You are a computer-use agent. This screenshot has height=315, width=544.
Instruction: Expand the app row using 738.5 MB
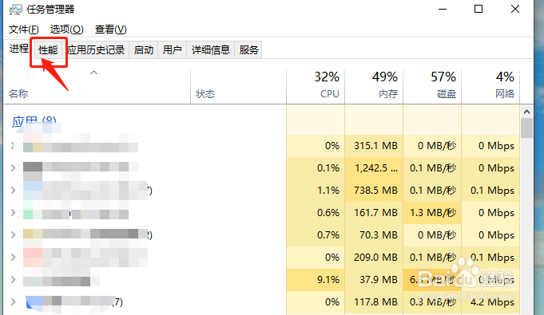(13, 191)
